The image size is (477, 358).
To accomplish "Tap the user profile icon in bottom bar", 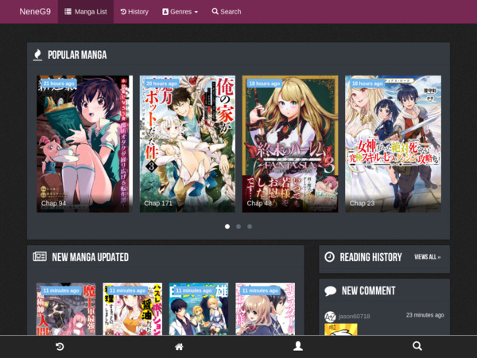I will click(298, 346).
